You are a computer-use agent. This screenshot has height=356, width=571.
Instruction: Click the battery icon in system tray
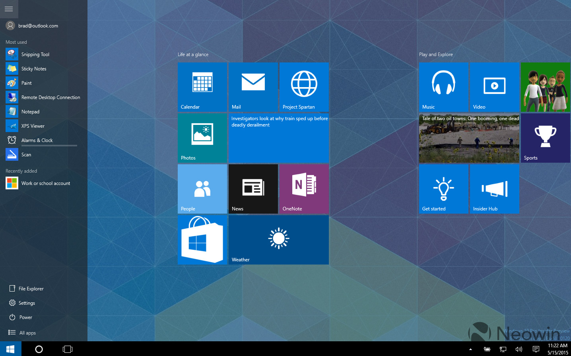pyautogui.click(x=487, y=349)
